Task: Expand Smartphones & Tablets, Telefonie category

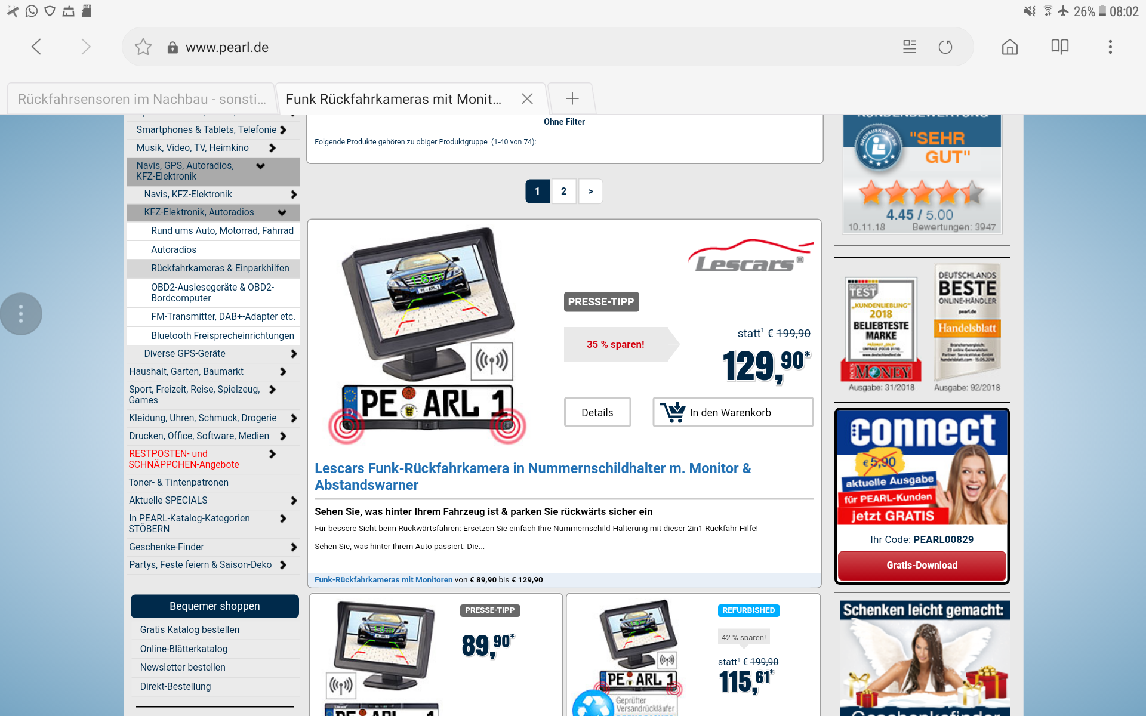Action: coord(284,130)
